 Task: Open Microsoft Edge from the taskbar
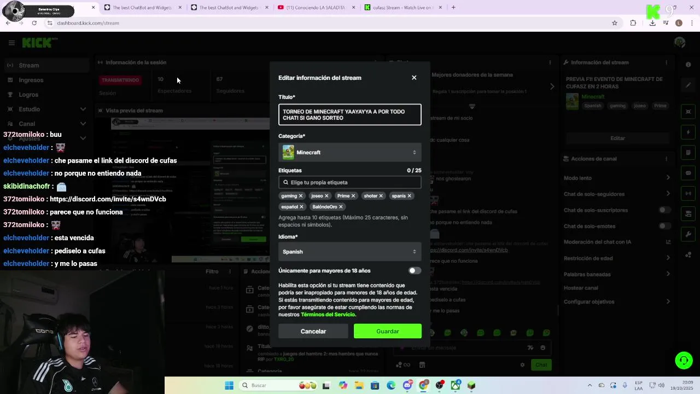[x=391, y=385]
